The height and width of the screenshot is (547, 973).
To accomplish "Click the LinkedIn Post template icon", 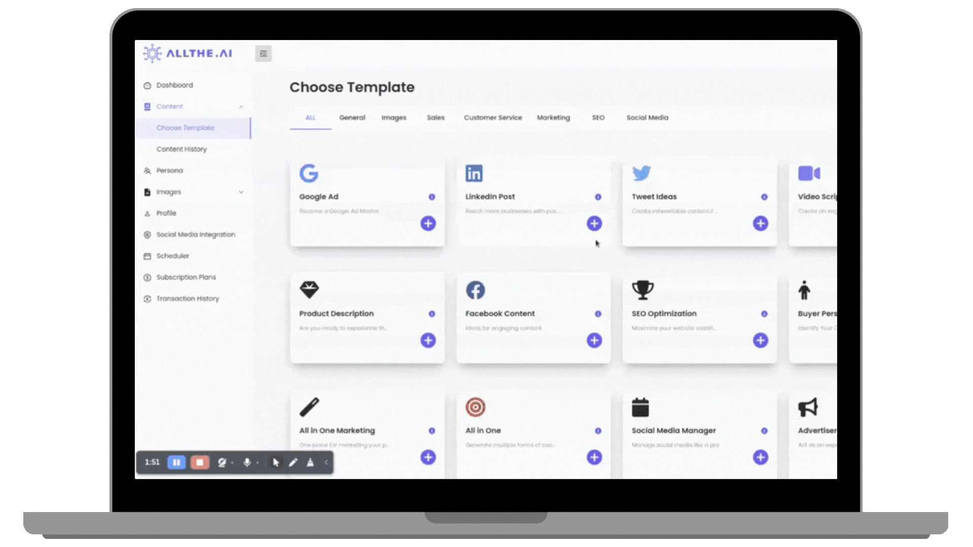I will [474, 173].
